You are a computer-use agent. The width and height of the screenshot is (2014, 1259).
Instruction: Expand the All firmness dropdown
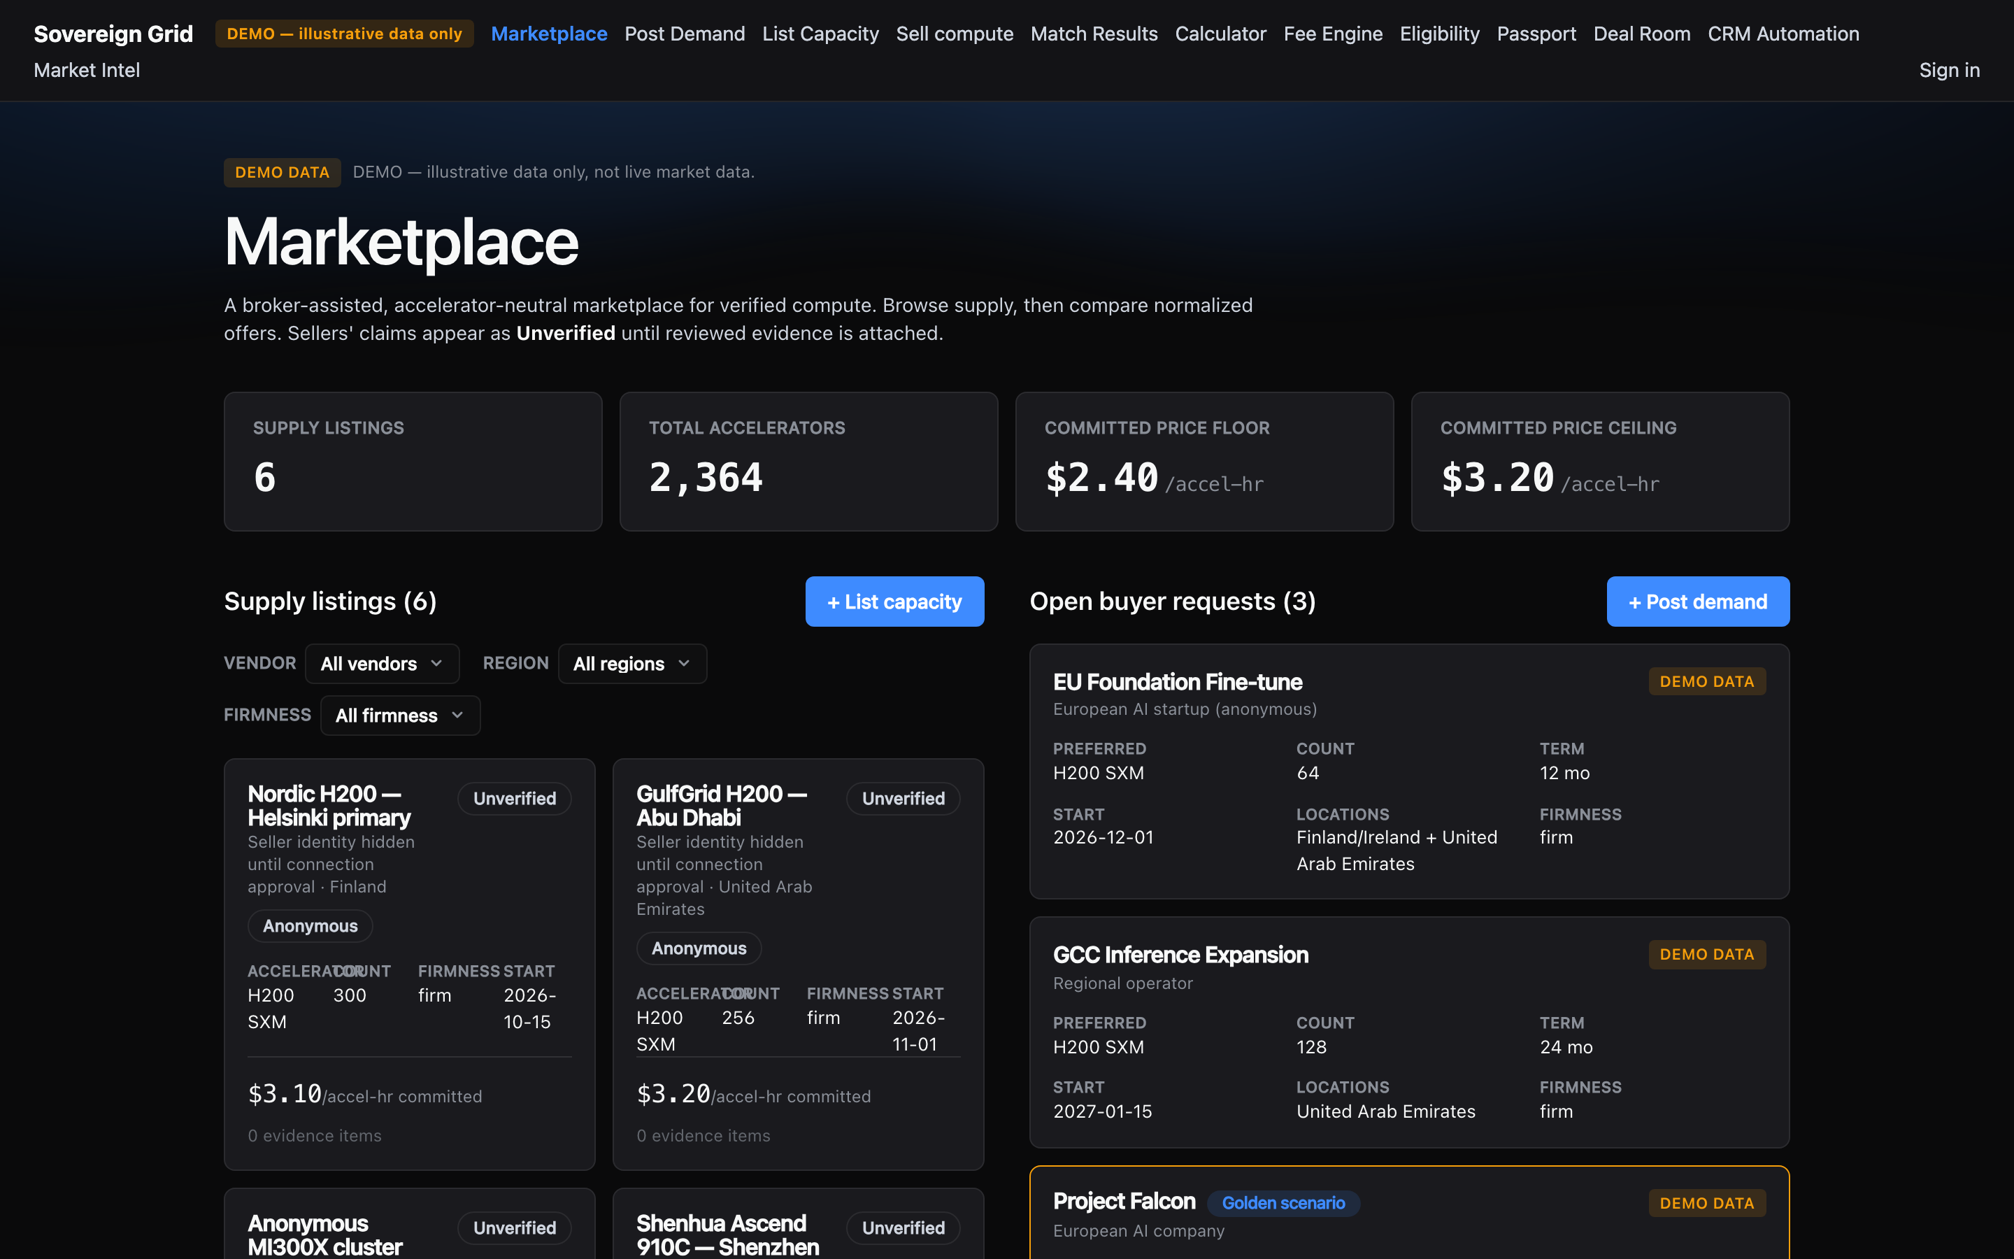coord(400,716)
